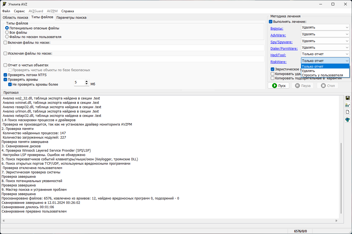Collapse the RiskWare action dropdown
Image resolution: width=352 pixels, height=234 pixels.
coord(325,61)
